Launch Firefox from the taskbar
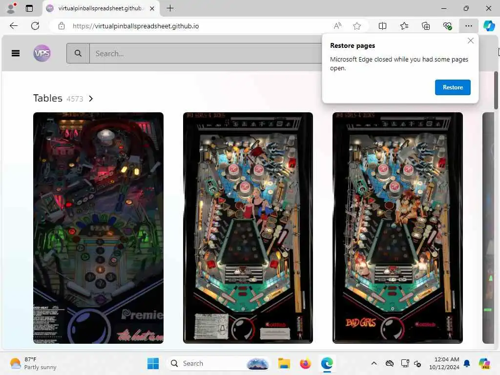The width and height of the screenshot is (500, 375). 306,363
